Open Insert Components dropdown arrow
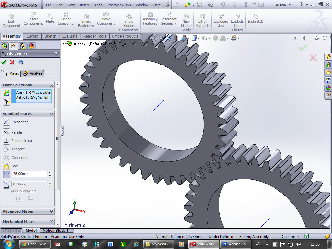 (x=33, y=30)
